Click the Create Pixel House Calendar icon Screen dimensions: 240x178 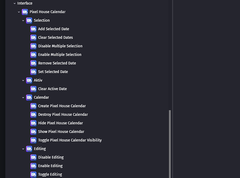(x=34, y=106)
